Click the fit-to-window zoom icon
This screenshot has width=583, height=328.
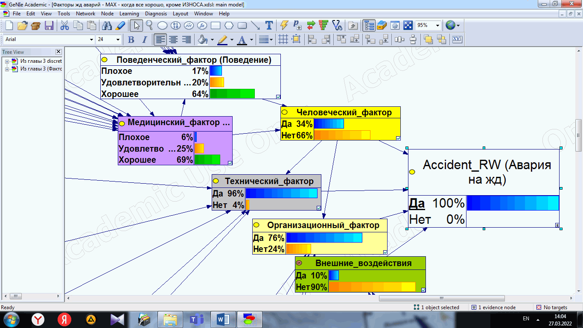coord(408,25)
